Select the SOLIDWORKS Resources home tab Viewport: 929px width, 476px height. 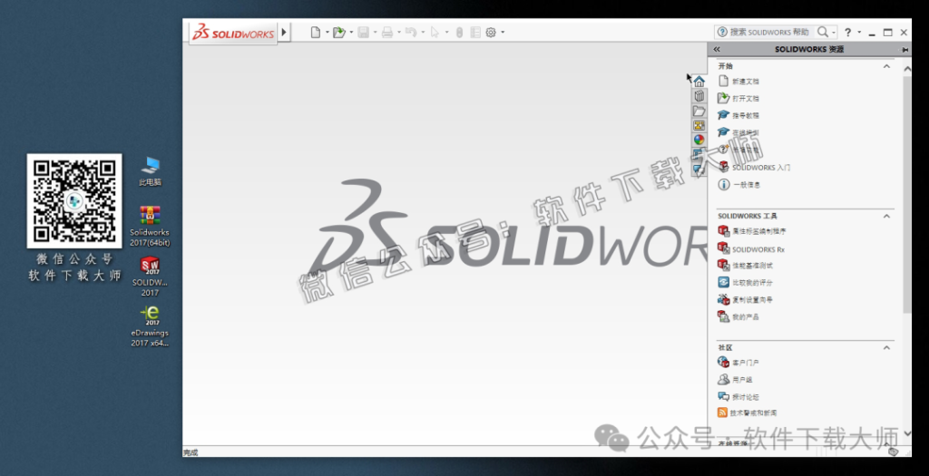coord(699,81)
